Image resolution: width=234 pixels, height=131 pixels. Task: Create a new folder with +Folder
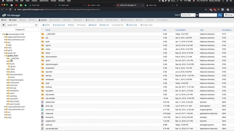click(13, 20)
